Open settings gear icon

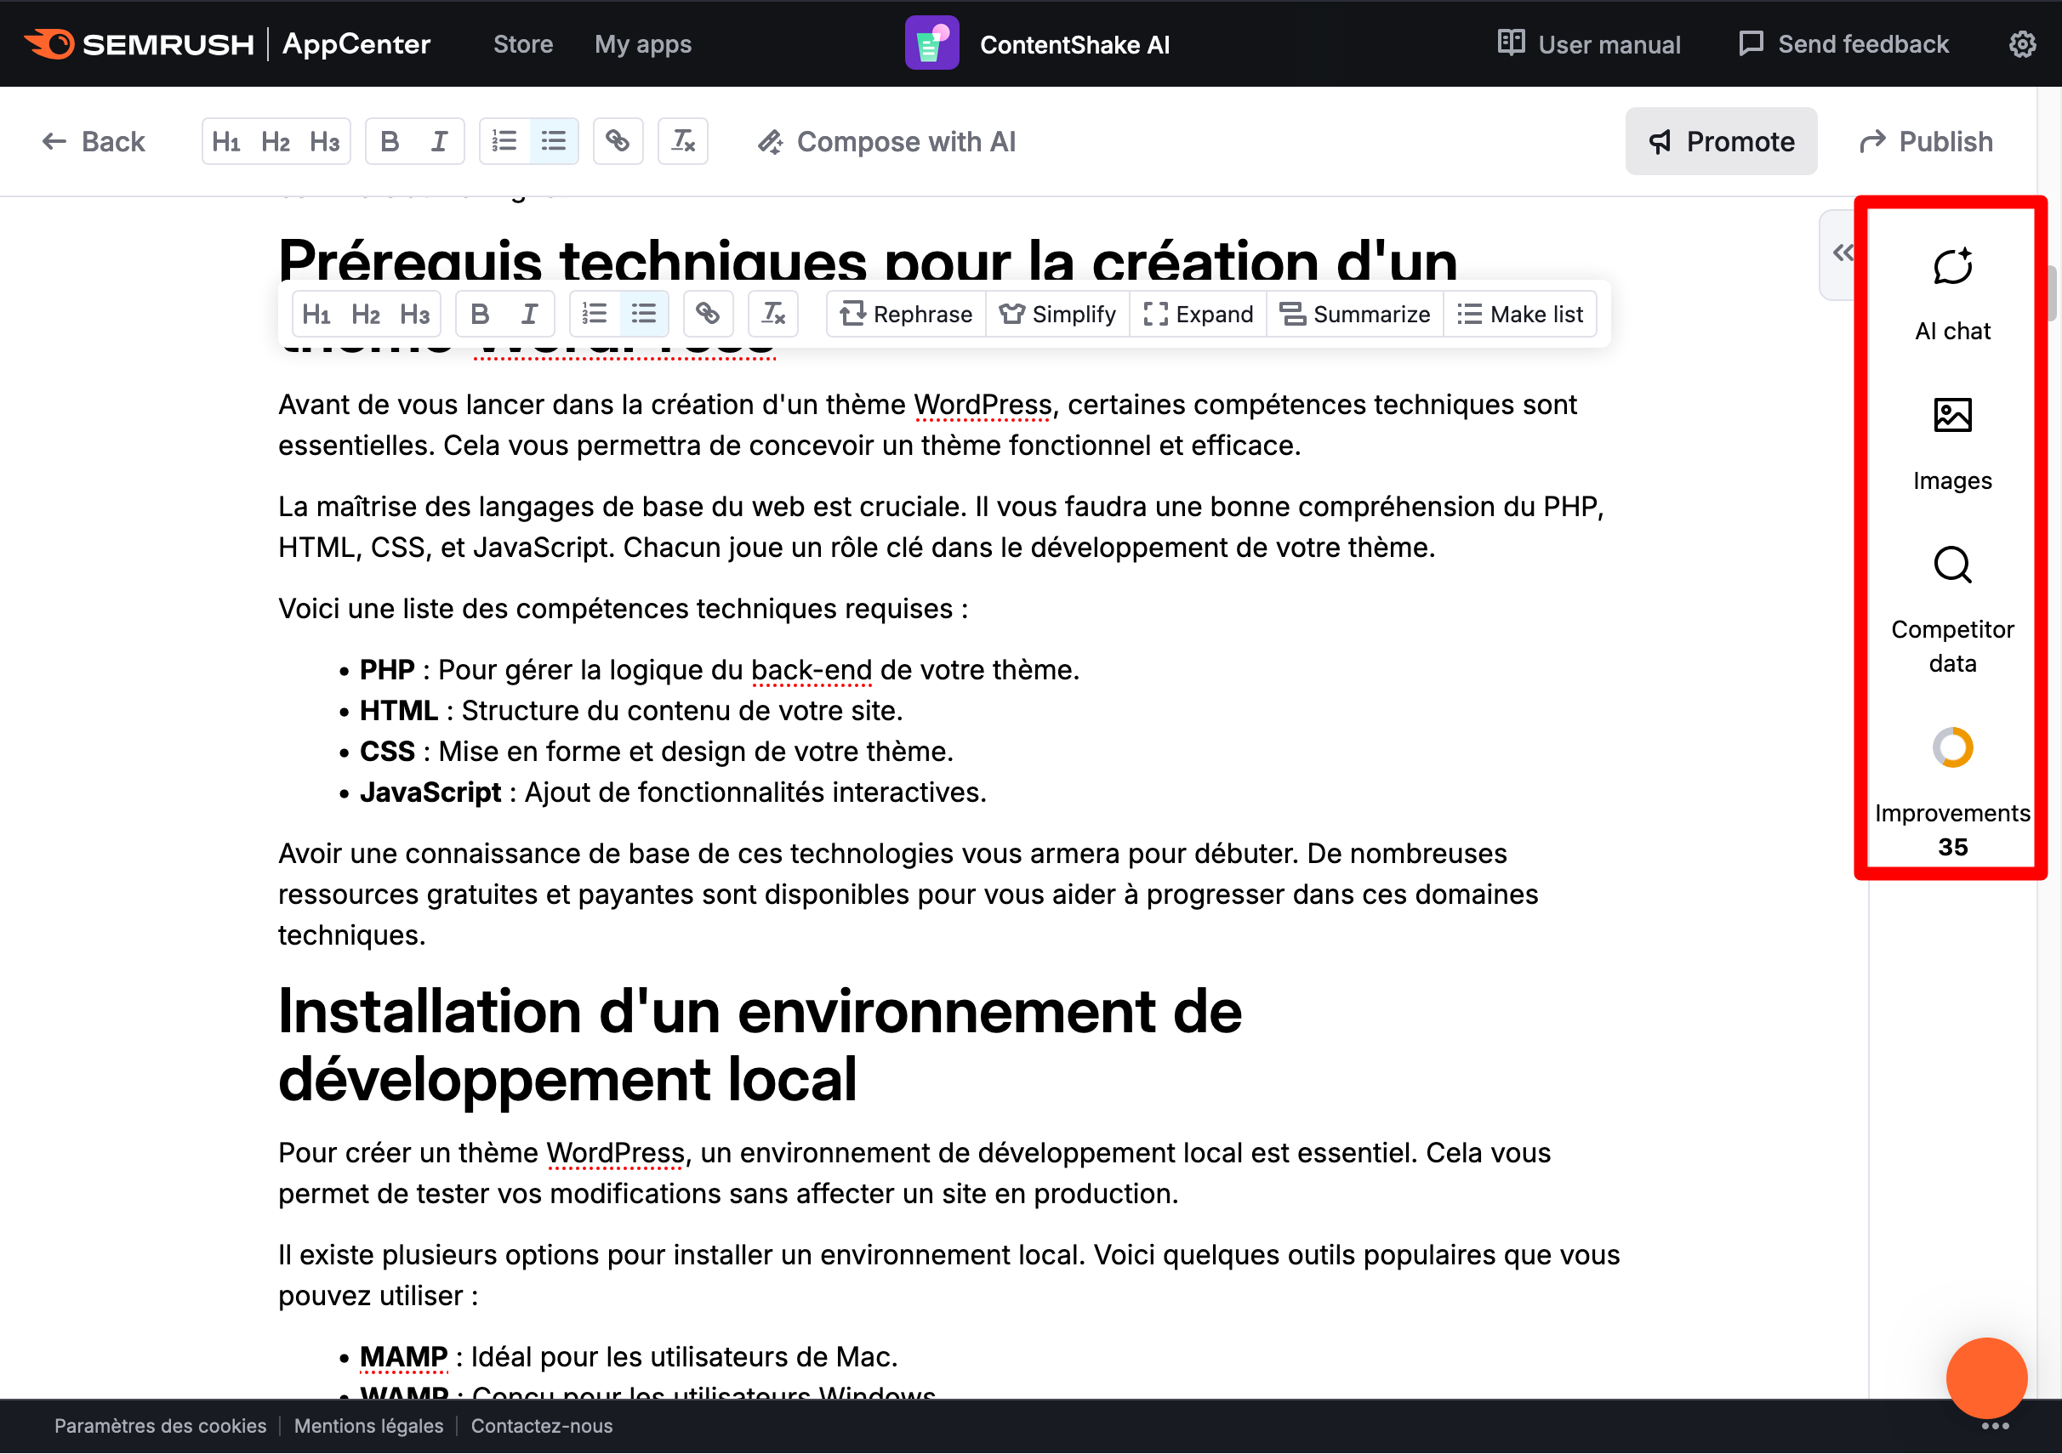[2021, 44]
